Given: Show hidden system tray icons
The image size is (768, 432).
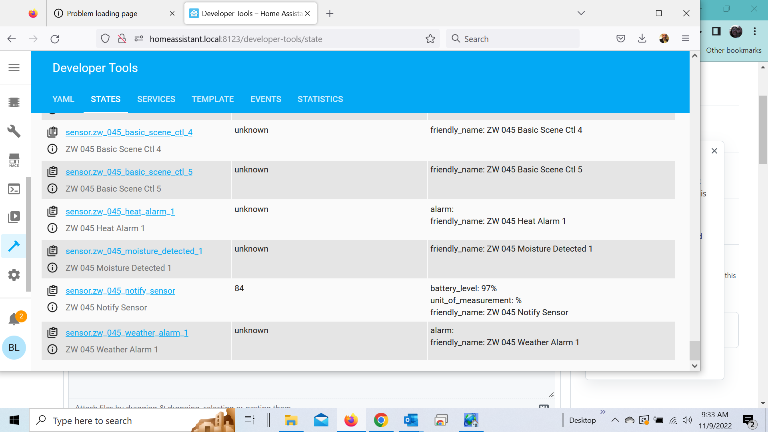Looking at the screenshot, I should point(615,420).
